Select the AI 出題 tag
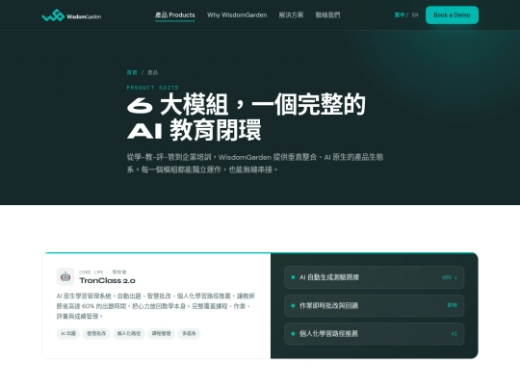Image resolution: width=520 pixels, height=390 pixels. pos(68,333)
